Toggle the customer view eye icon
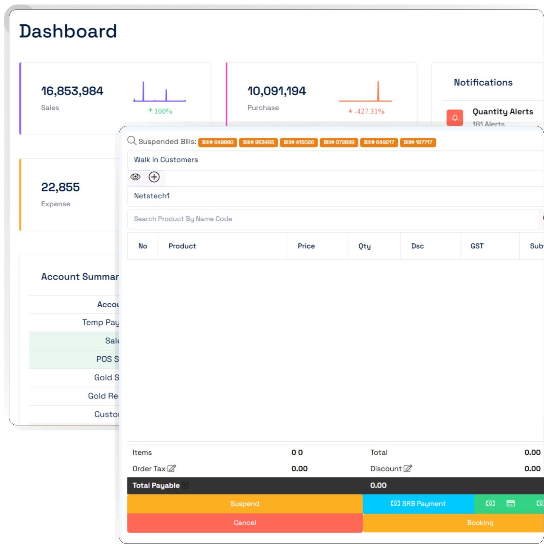The width and height of the screenshot is (544, 544). (136, 177)
